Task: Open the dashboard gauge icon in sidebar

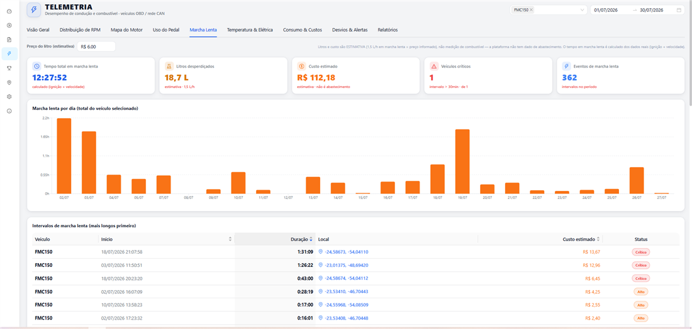Action: click(x=9, y=11)
